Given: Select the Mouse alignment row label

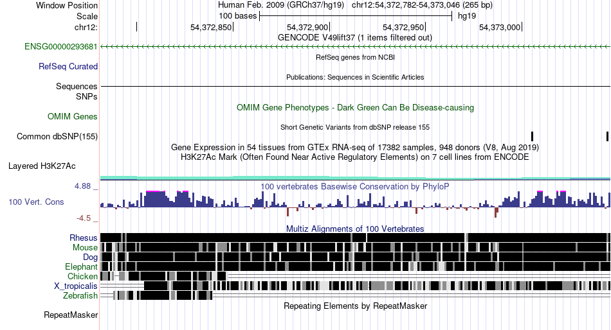Looking at the screenshot, I should click(x=85, y=248).
